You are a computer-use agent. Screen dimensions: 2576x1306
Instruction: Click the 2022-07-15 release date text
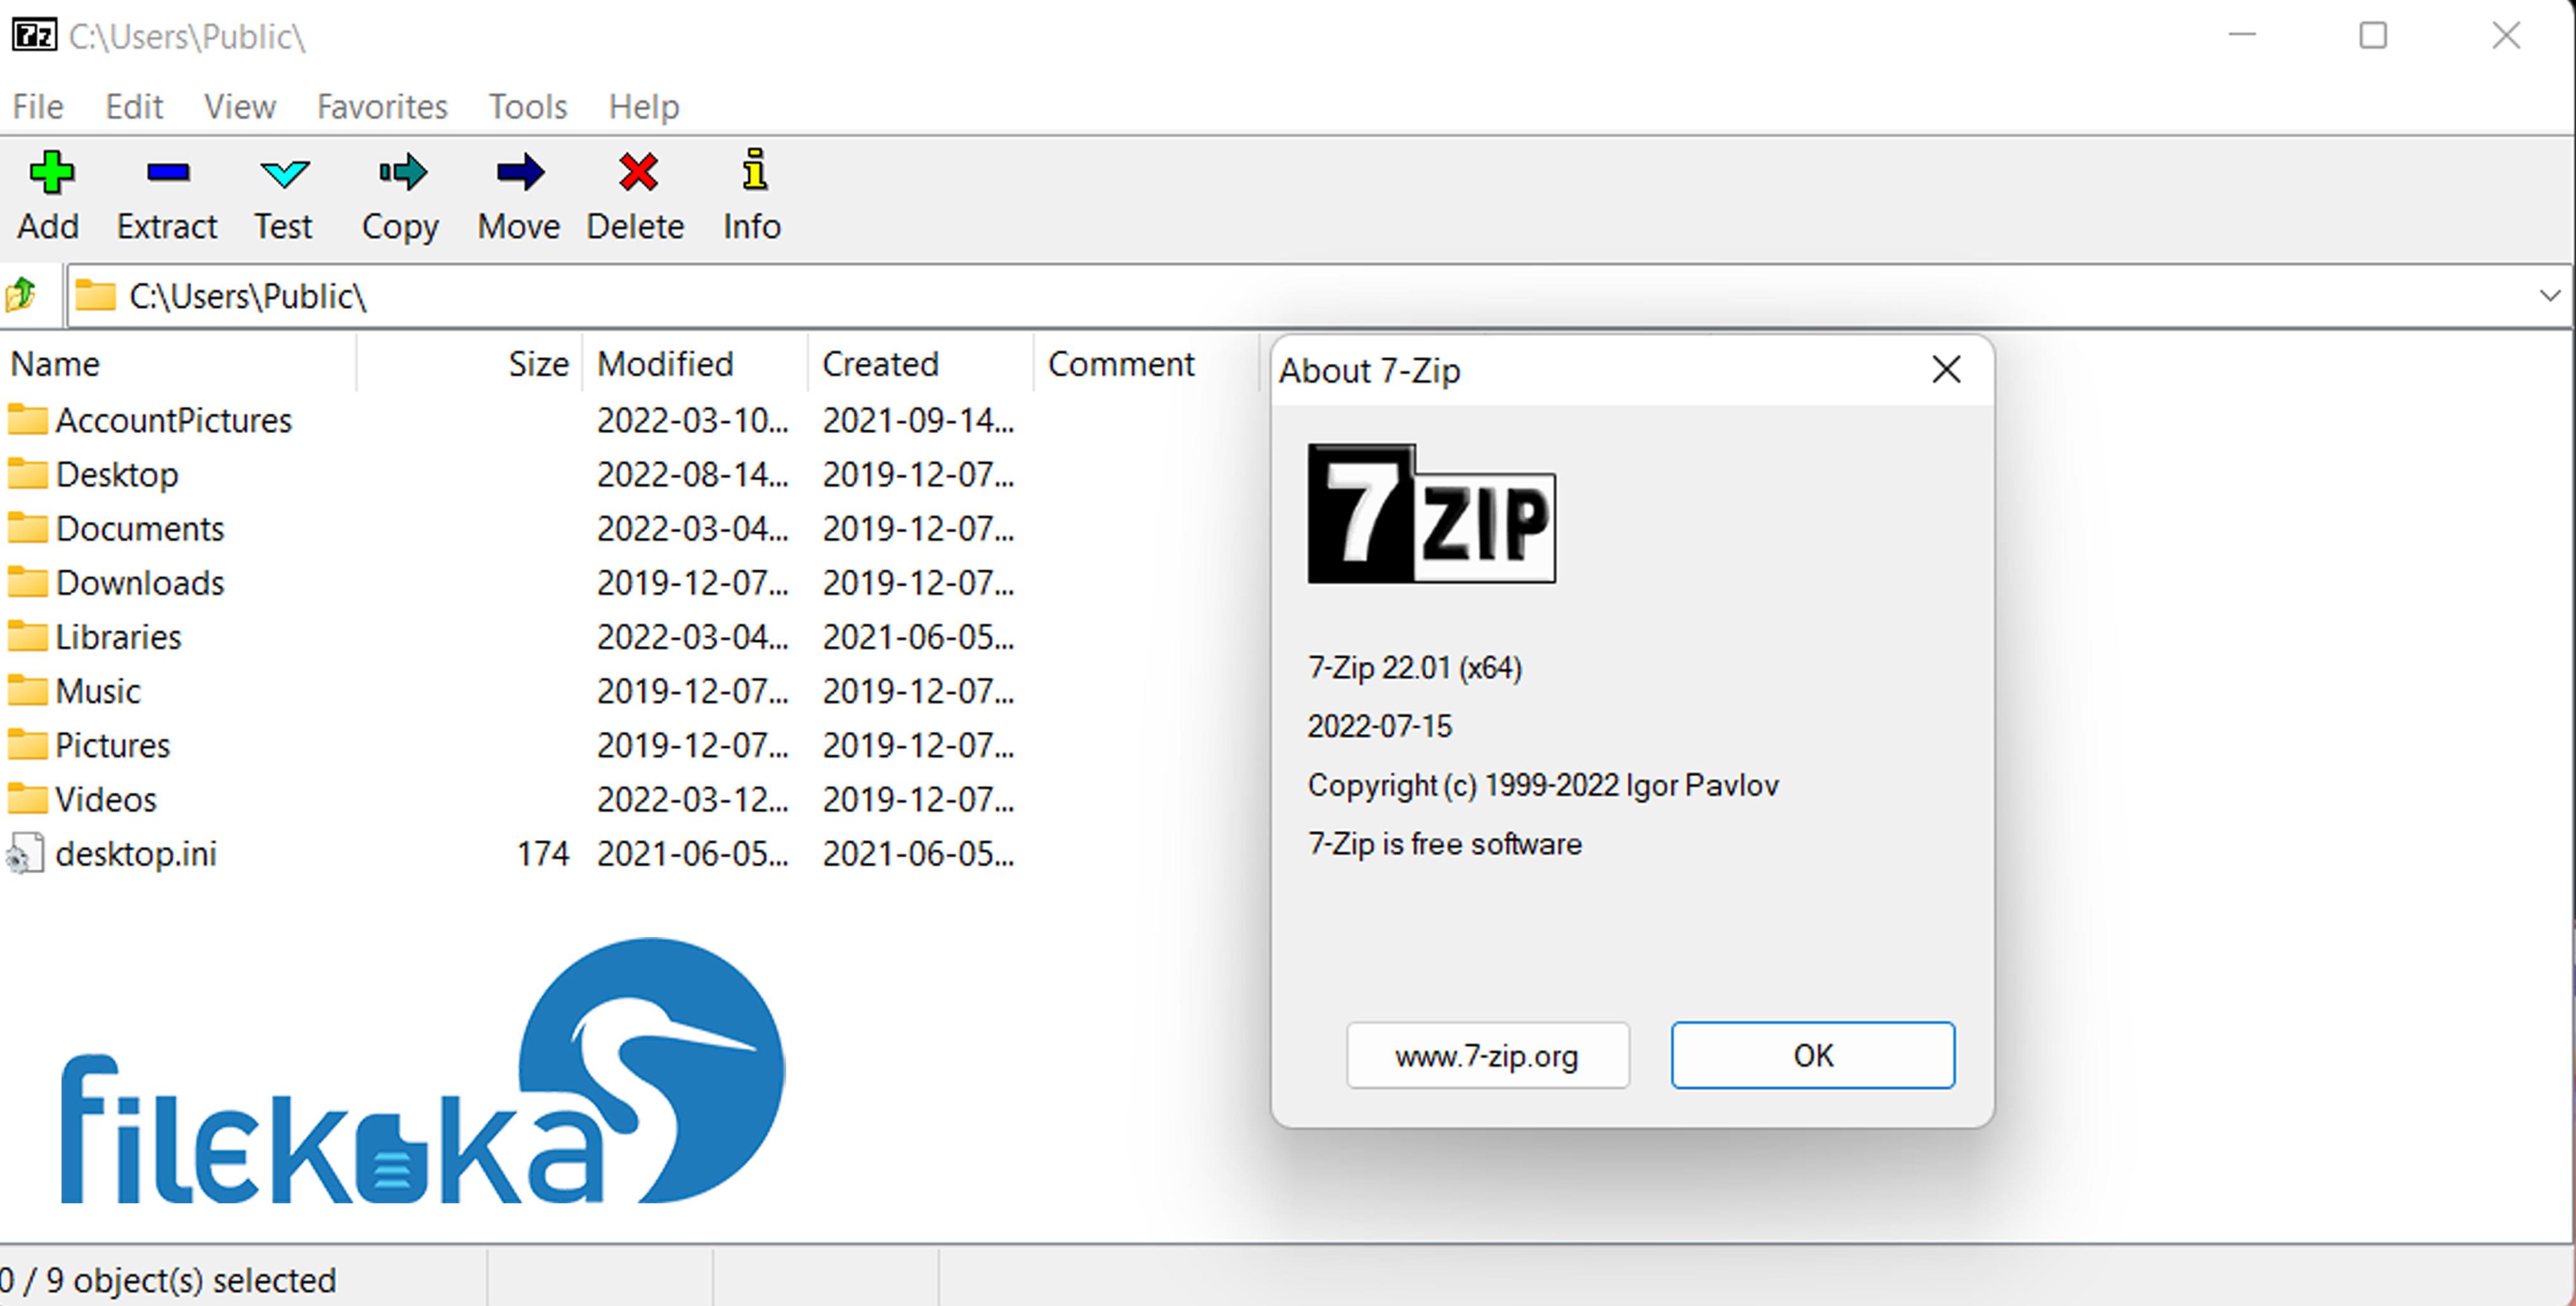(1380, 726)
